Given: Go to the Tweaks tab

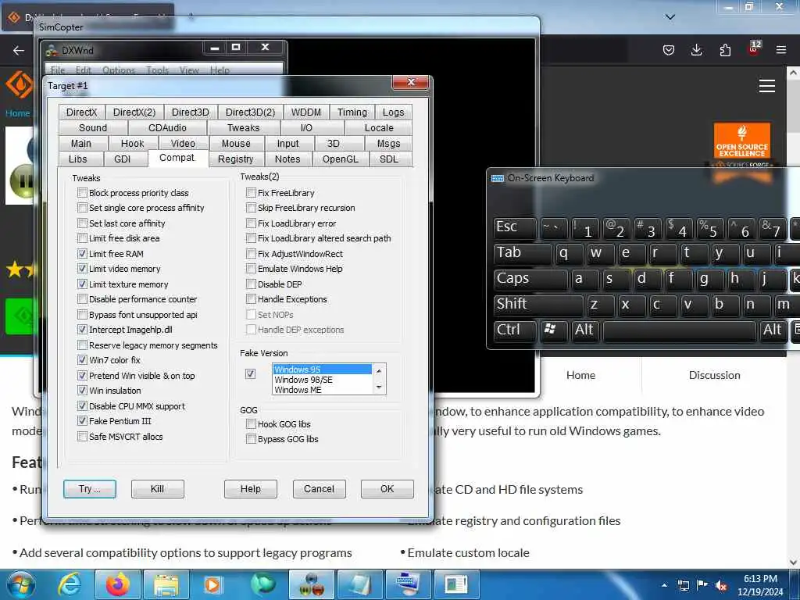Looking at the screenshot, I should [244, 128].
